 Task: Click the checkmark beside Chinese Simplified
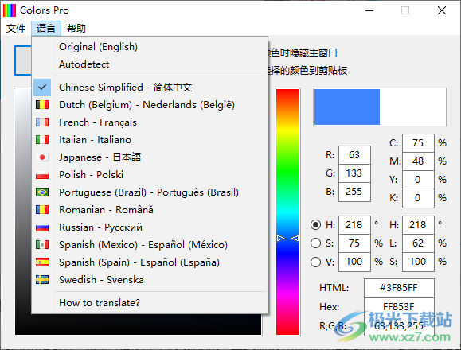click(42, 87)
